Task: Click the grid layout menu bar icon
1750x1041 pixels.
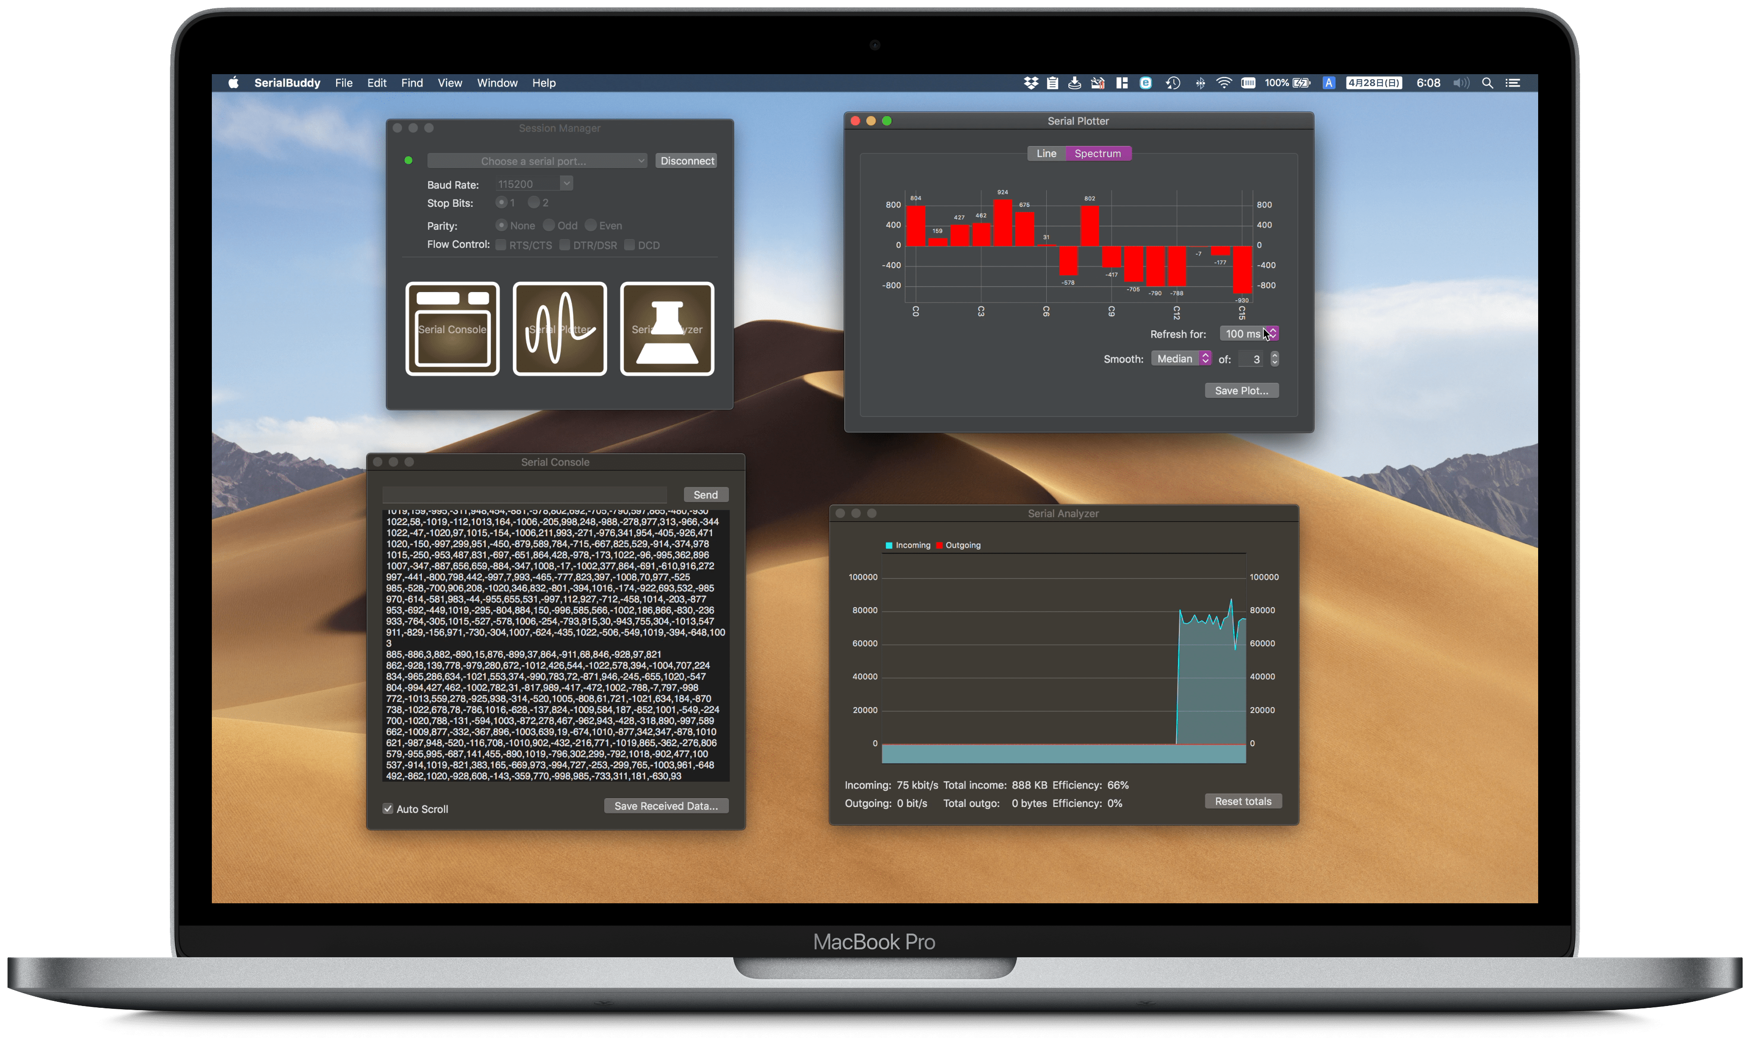Action: coord(1122,83)
